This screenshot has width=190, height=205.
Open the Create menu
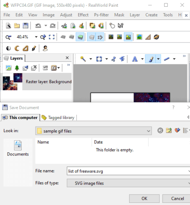pyautogui.click(x=151, y=15)
